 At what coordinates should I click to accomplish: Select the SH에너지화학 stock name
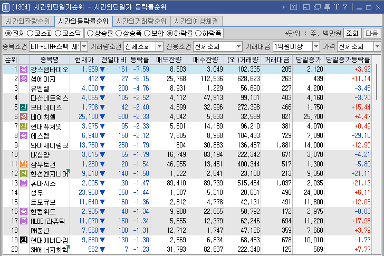(x=49, y=250)
